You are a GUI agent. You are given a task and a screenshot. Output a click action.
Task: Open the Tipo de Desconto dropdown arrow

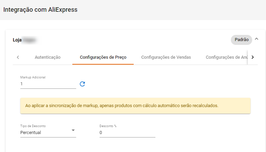point(73,130)
